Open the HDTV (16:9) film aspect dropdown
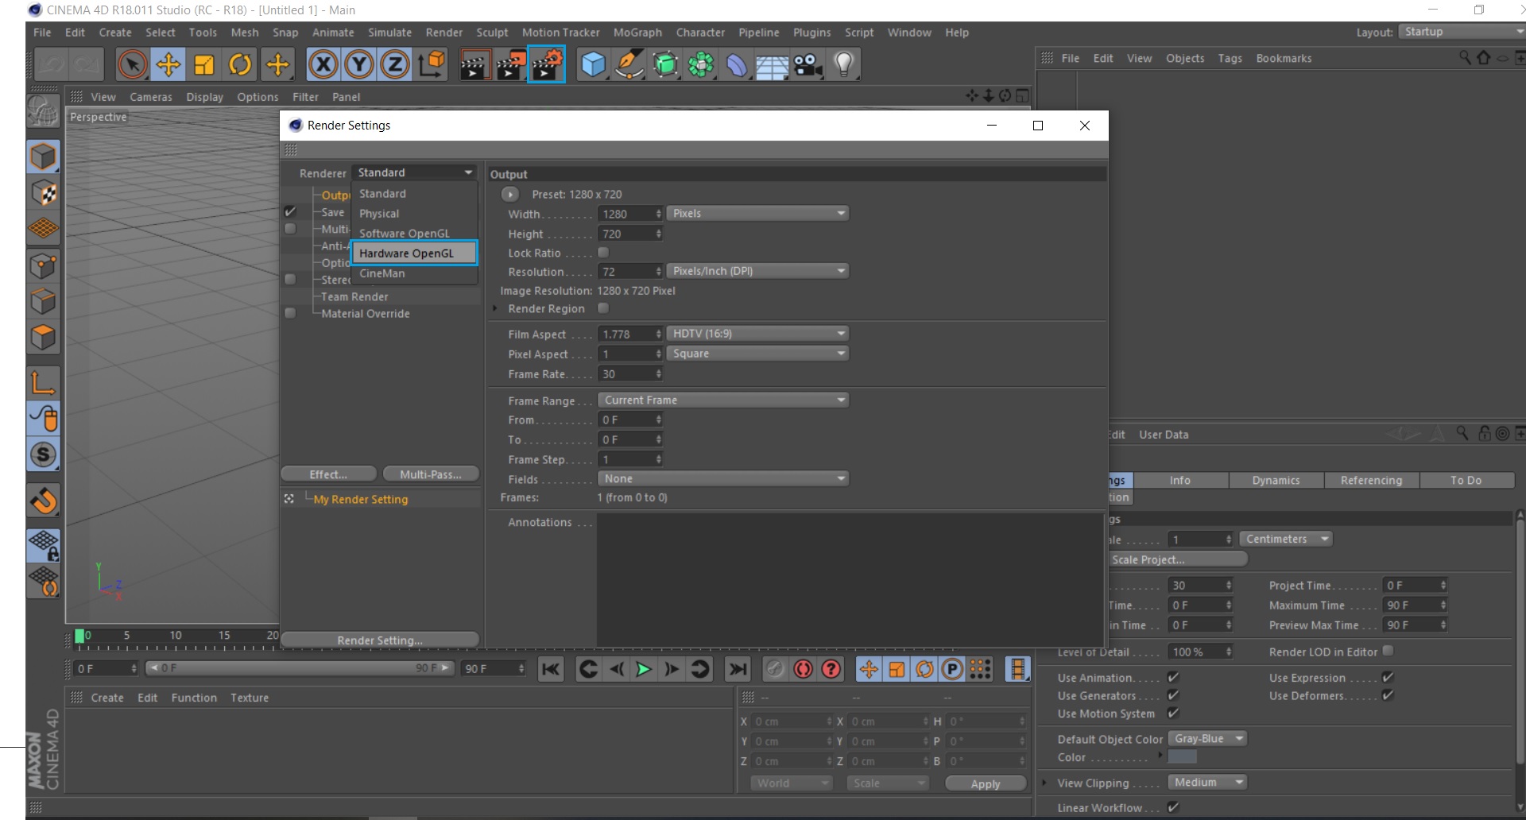Image resolution: width=1526 pixels, height=820 pixels. 757,334
